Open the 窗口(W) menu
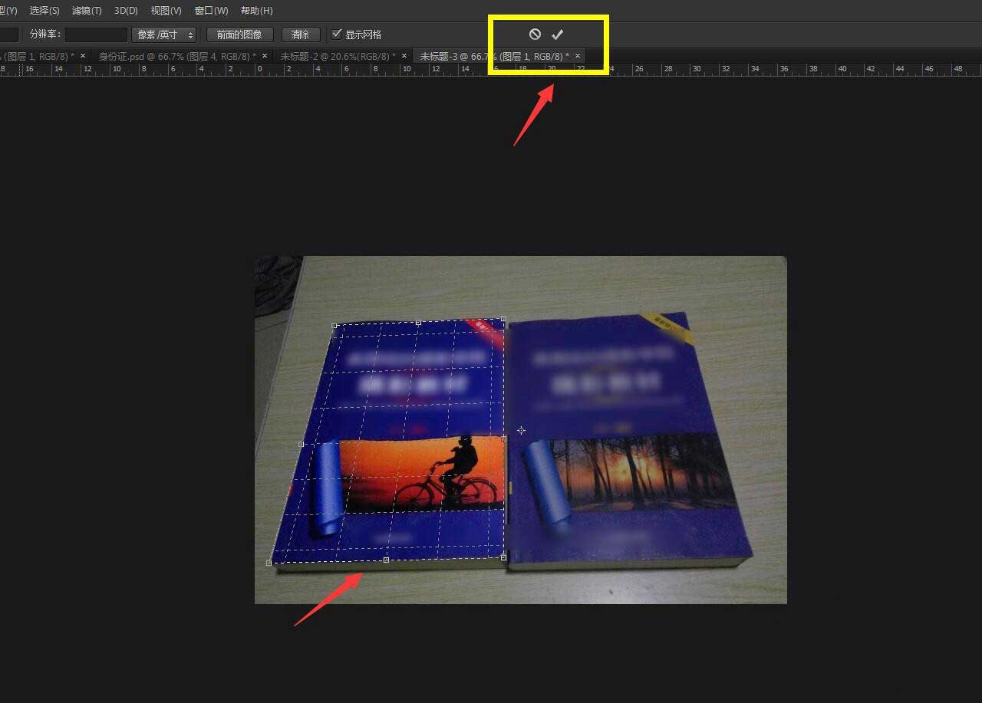The image size is (982, 703). pyautogui.click(x=212, y=11)
